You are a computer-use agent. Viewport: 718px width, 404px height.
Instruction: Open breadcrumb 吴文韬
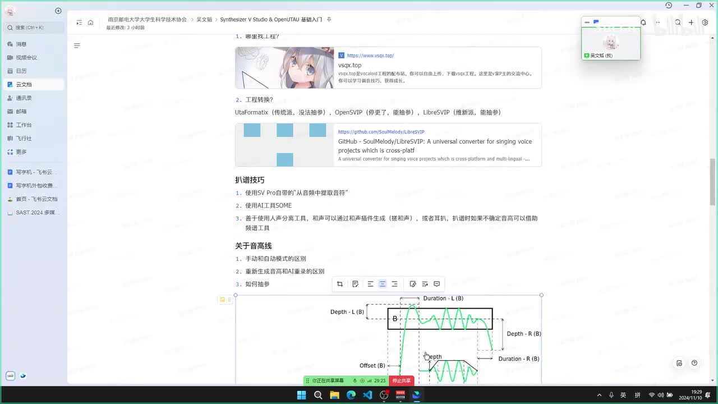point(204,19)
